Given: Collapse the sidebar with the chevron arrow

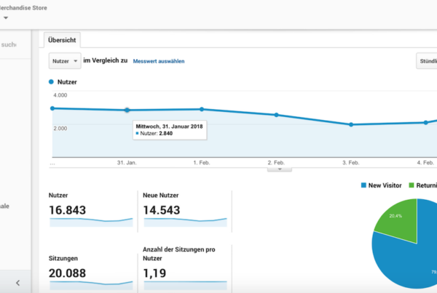Looking at the screenshot, I should point(17,282).
